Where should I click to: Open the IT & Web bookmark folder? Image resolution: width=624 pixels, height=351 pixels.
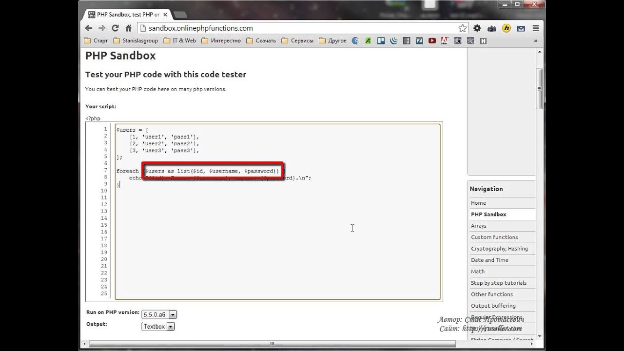[x=179, y=41]
